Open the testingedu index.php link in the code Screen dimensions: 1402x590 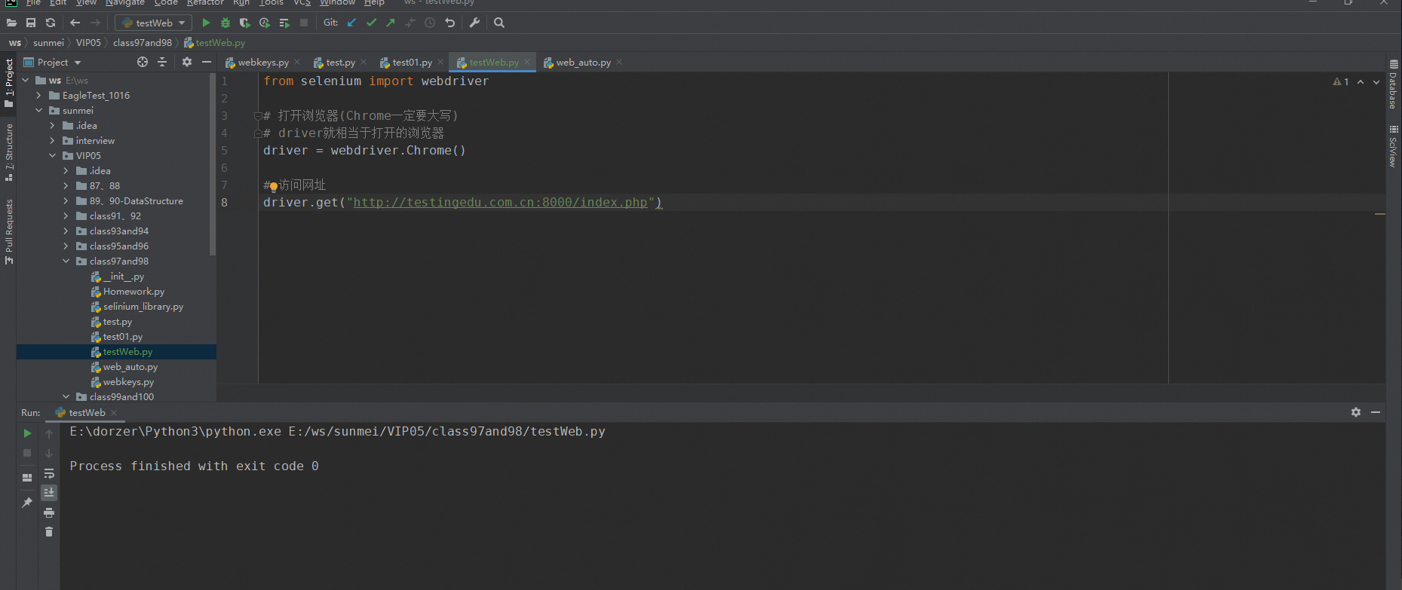(500, 202)
